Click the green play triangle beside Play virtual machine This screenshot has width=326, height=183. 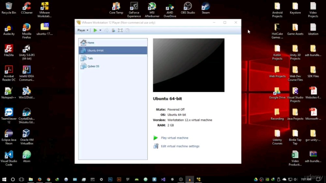[156, 138]
